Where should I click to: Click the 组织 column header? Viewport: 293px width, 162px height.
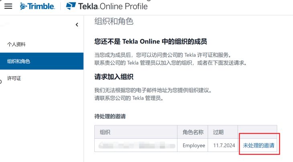105,132
